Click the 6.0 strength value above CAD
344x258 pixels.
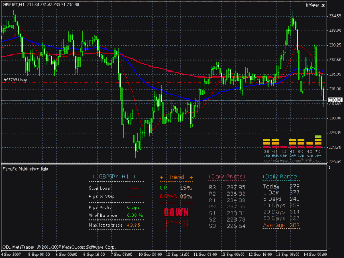(301, 152)
